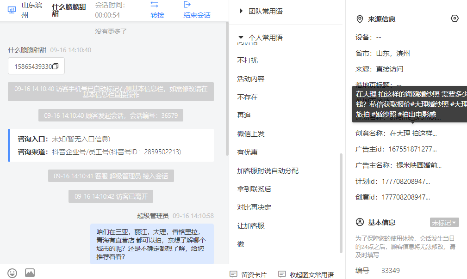Select the 有优惠 quick phrase

[248, 152]
